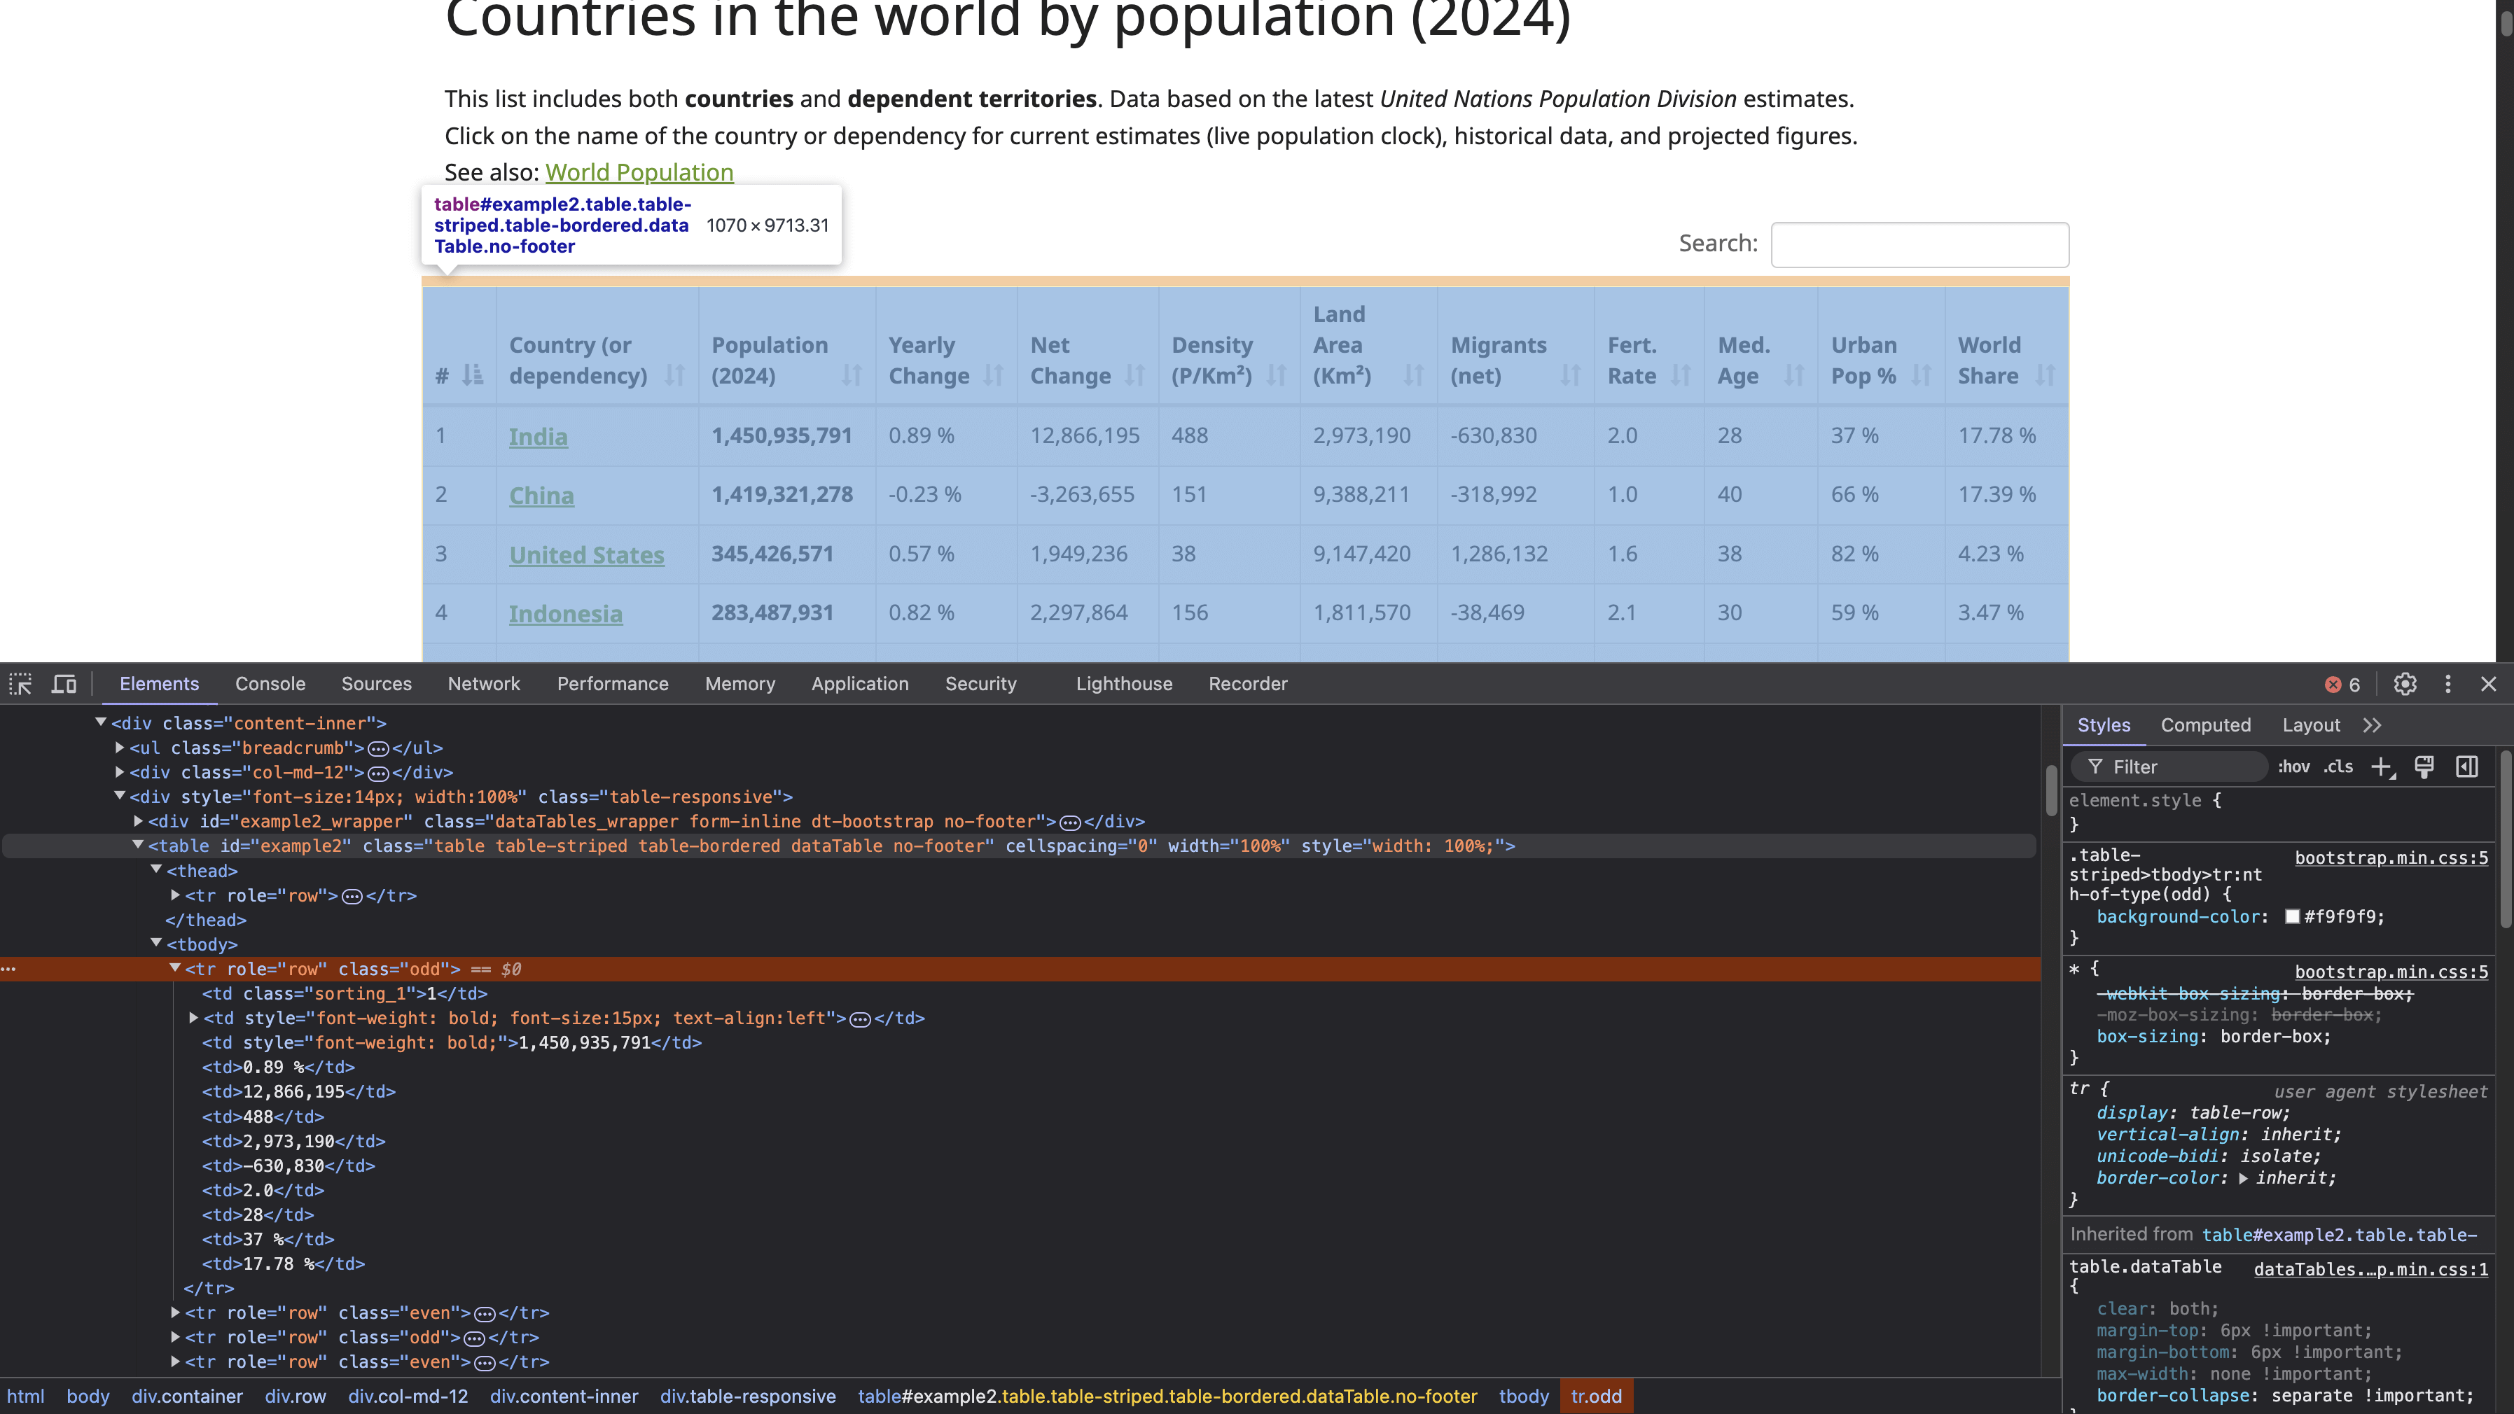Collapse the tbody tree node
The image size is (2514, 1414).
[156, 944]
